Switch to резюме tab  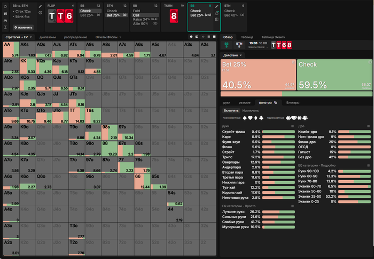245,103
